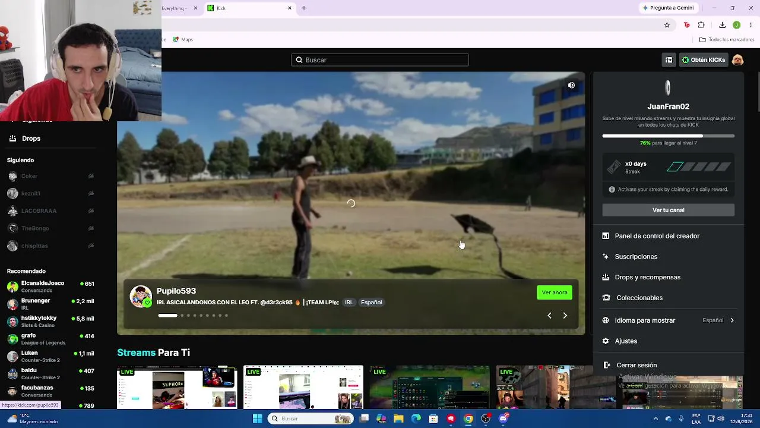This screenshot has height=428, width=760.
Task: Click Pupilo593 streamer avatar
Action: coord(141,296)
